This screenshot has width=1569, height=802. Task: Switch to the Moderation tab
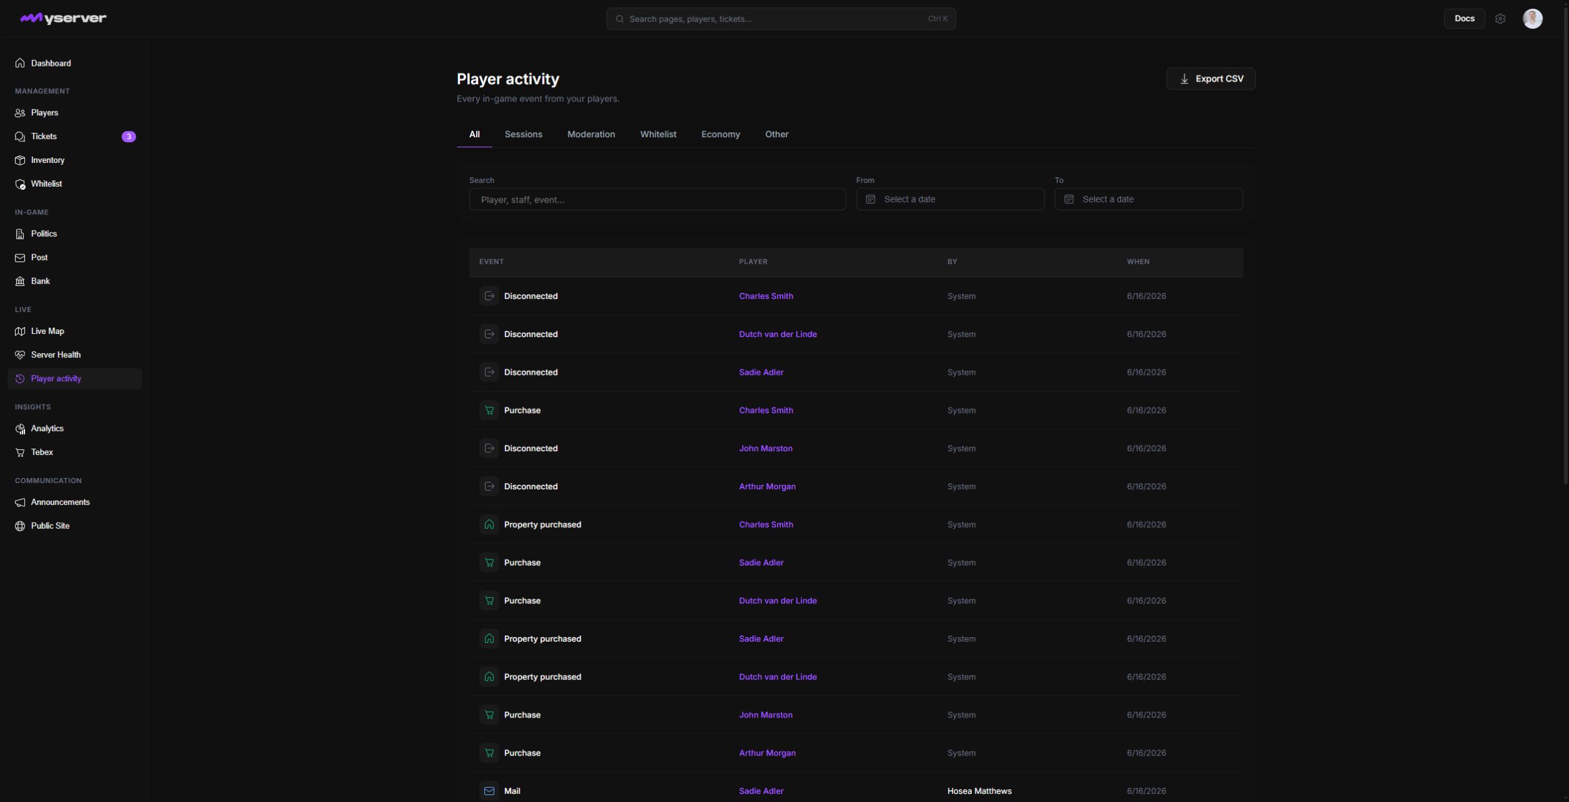[591, 134]
